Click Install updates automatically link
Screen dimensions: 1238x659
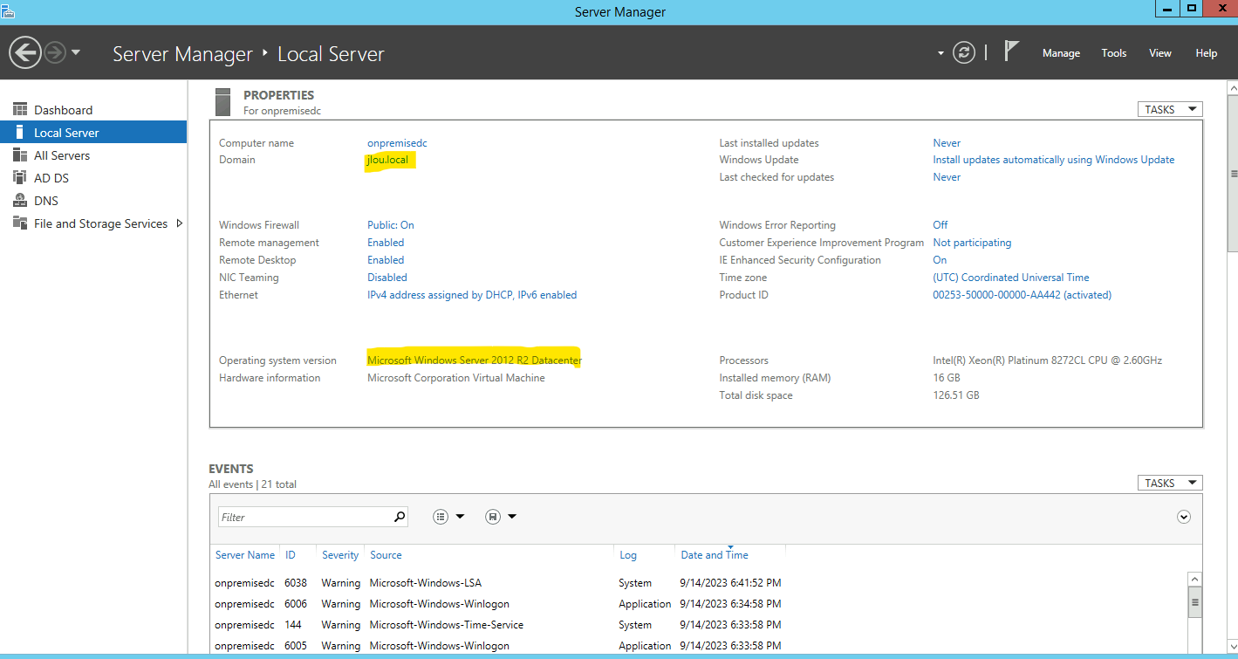pos(1054,160)
